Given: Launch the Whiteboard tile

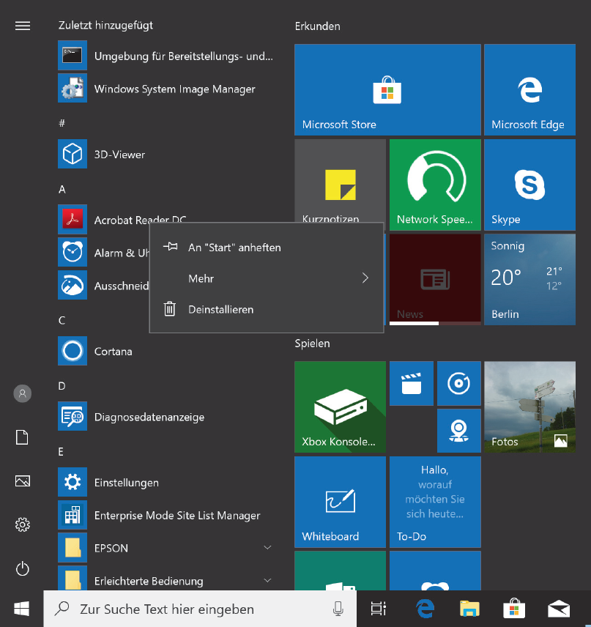Looking at the screenshot, I should click(341, 502).
